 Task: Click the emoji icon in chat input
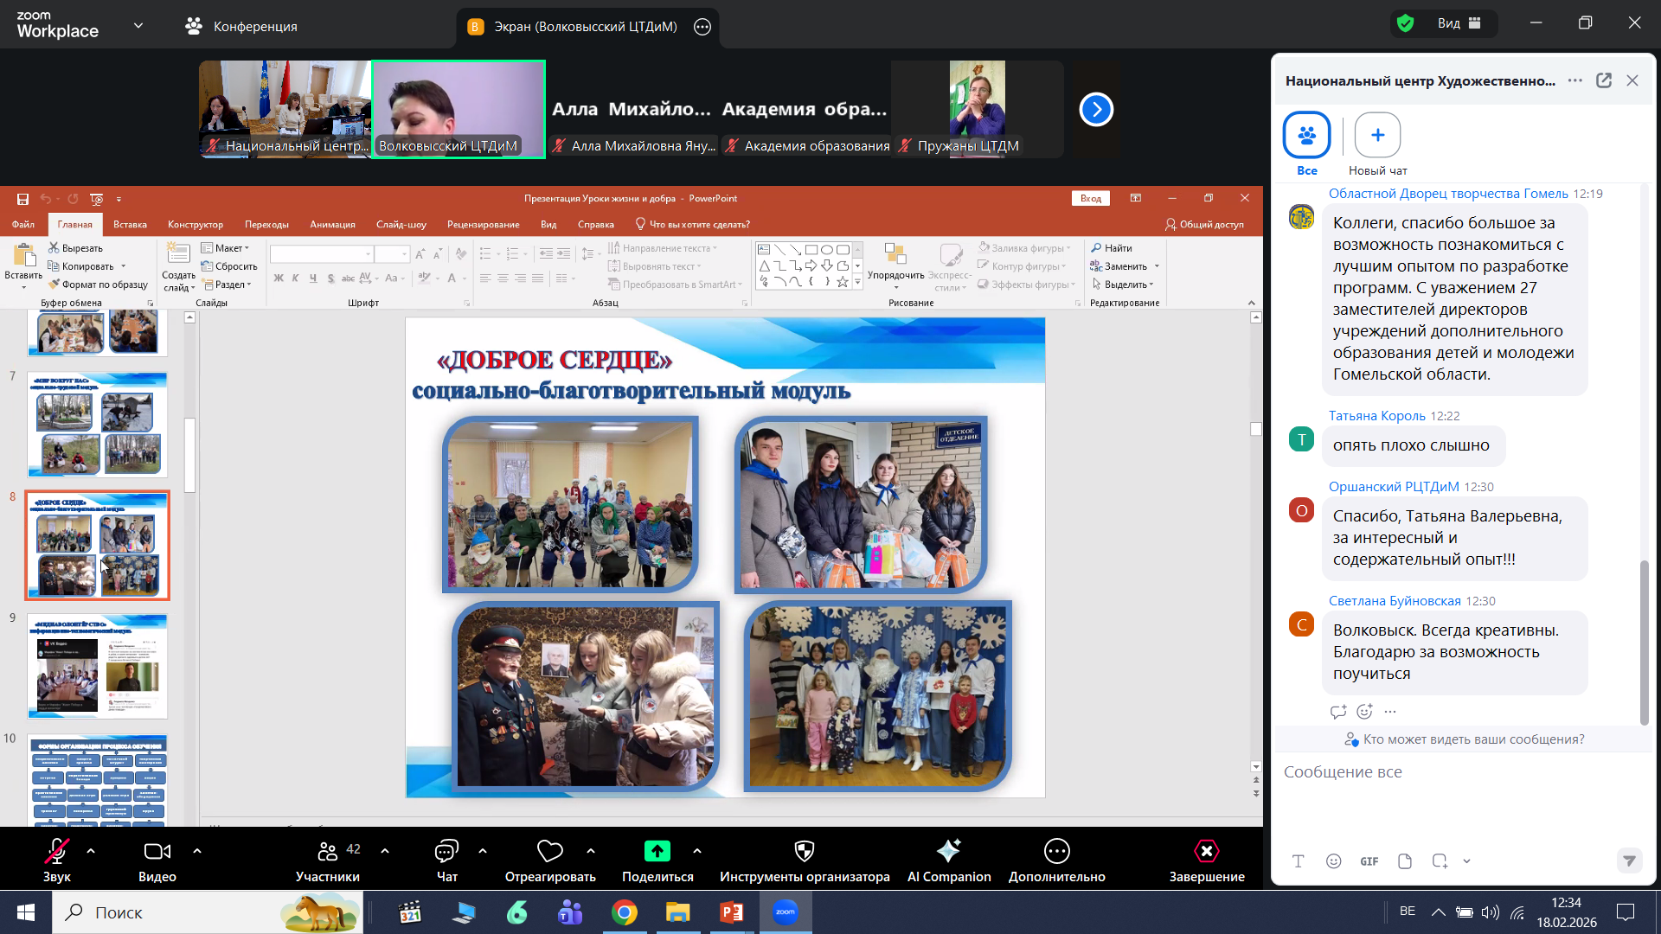1333,861
